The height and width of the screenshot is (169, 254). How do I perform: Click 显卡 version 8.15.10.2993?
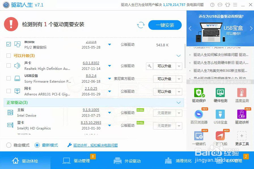[91, 123]
